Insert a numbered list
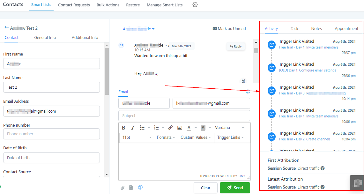Viewport: 364px width, 194px height. [156, 128]
